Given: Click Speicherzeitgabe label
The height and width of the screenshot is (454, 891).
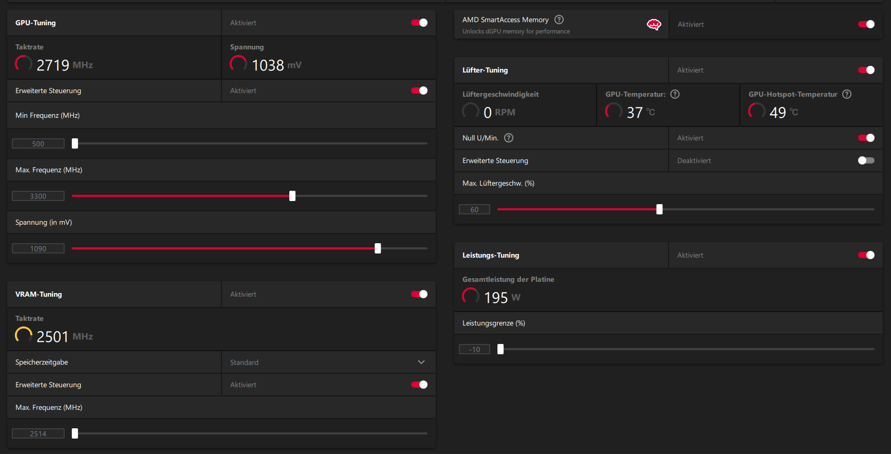Looking at the screenshot, I should click(42, 362).
